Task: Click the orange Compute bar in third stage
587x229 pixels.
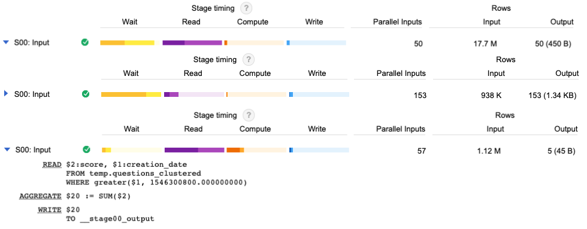Action: 235,150
